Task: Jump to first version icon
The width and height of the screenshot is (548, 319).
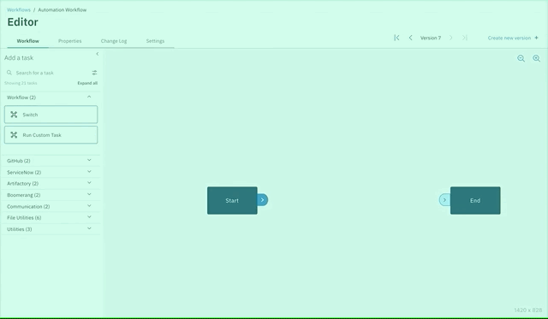Action: (x=396, y=38)
